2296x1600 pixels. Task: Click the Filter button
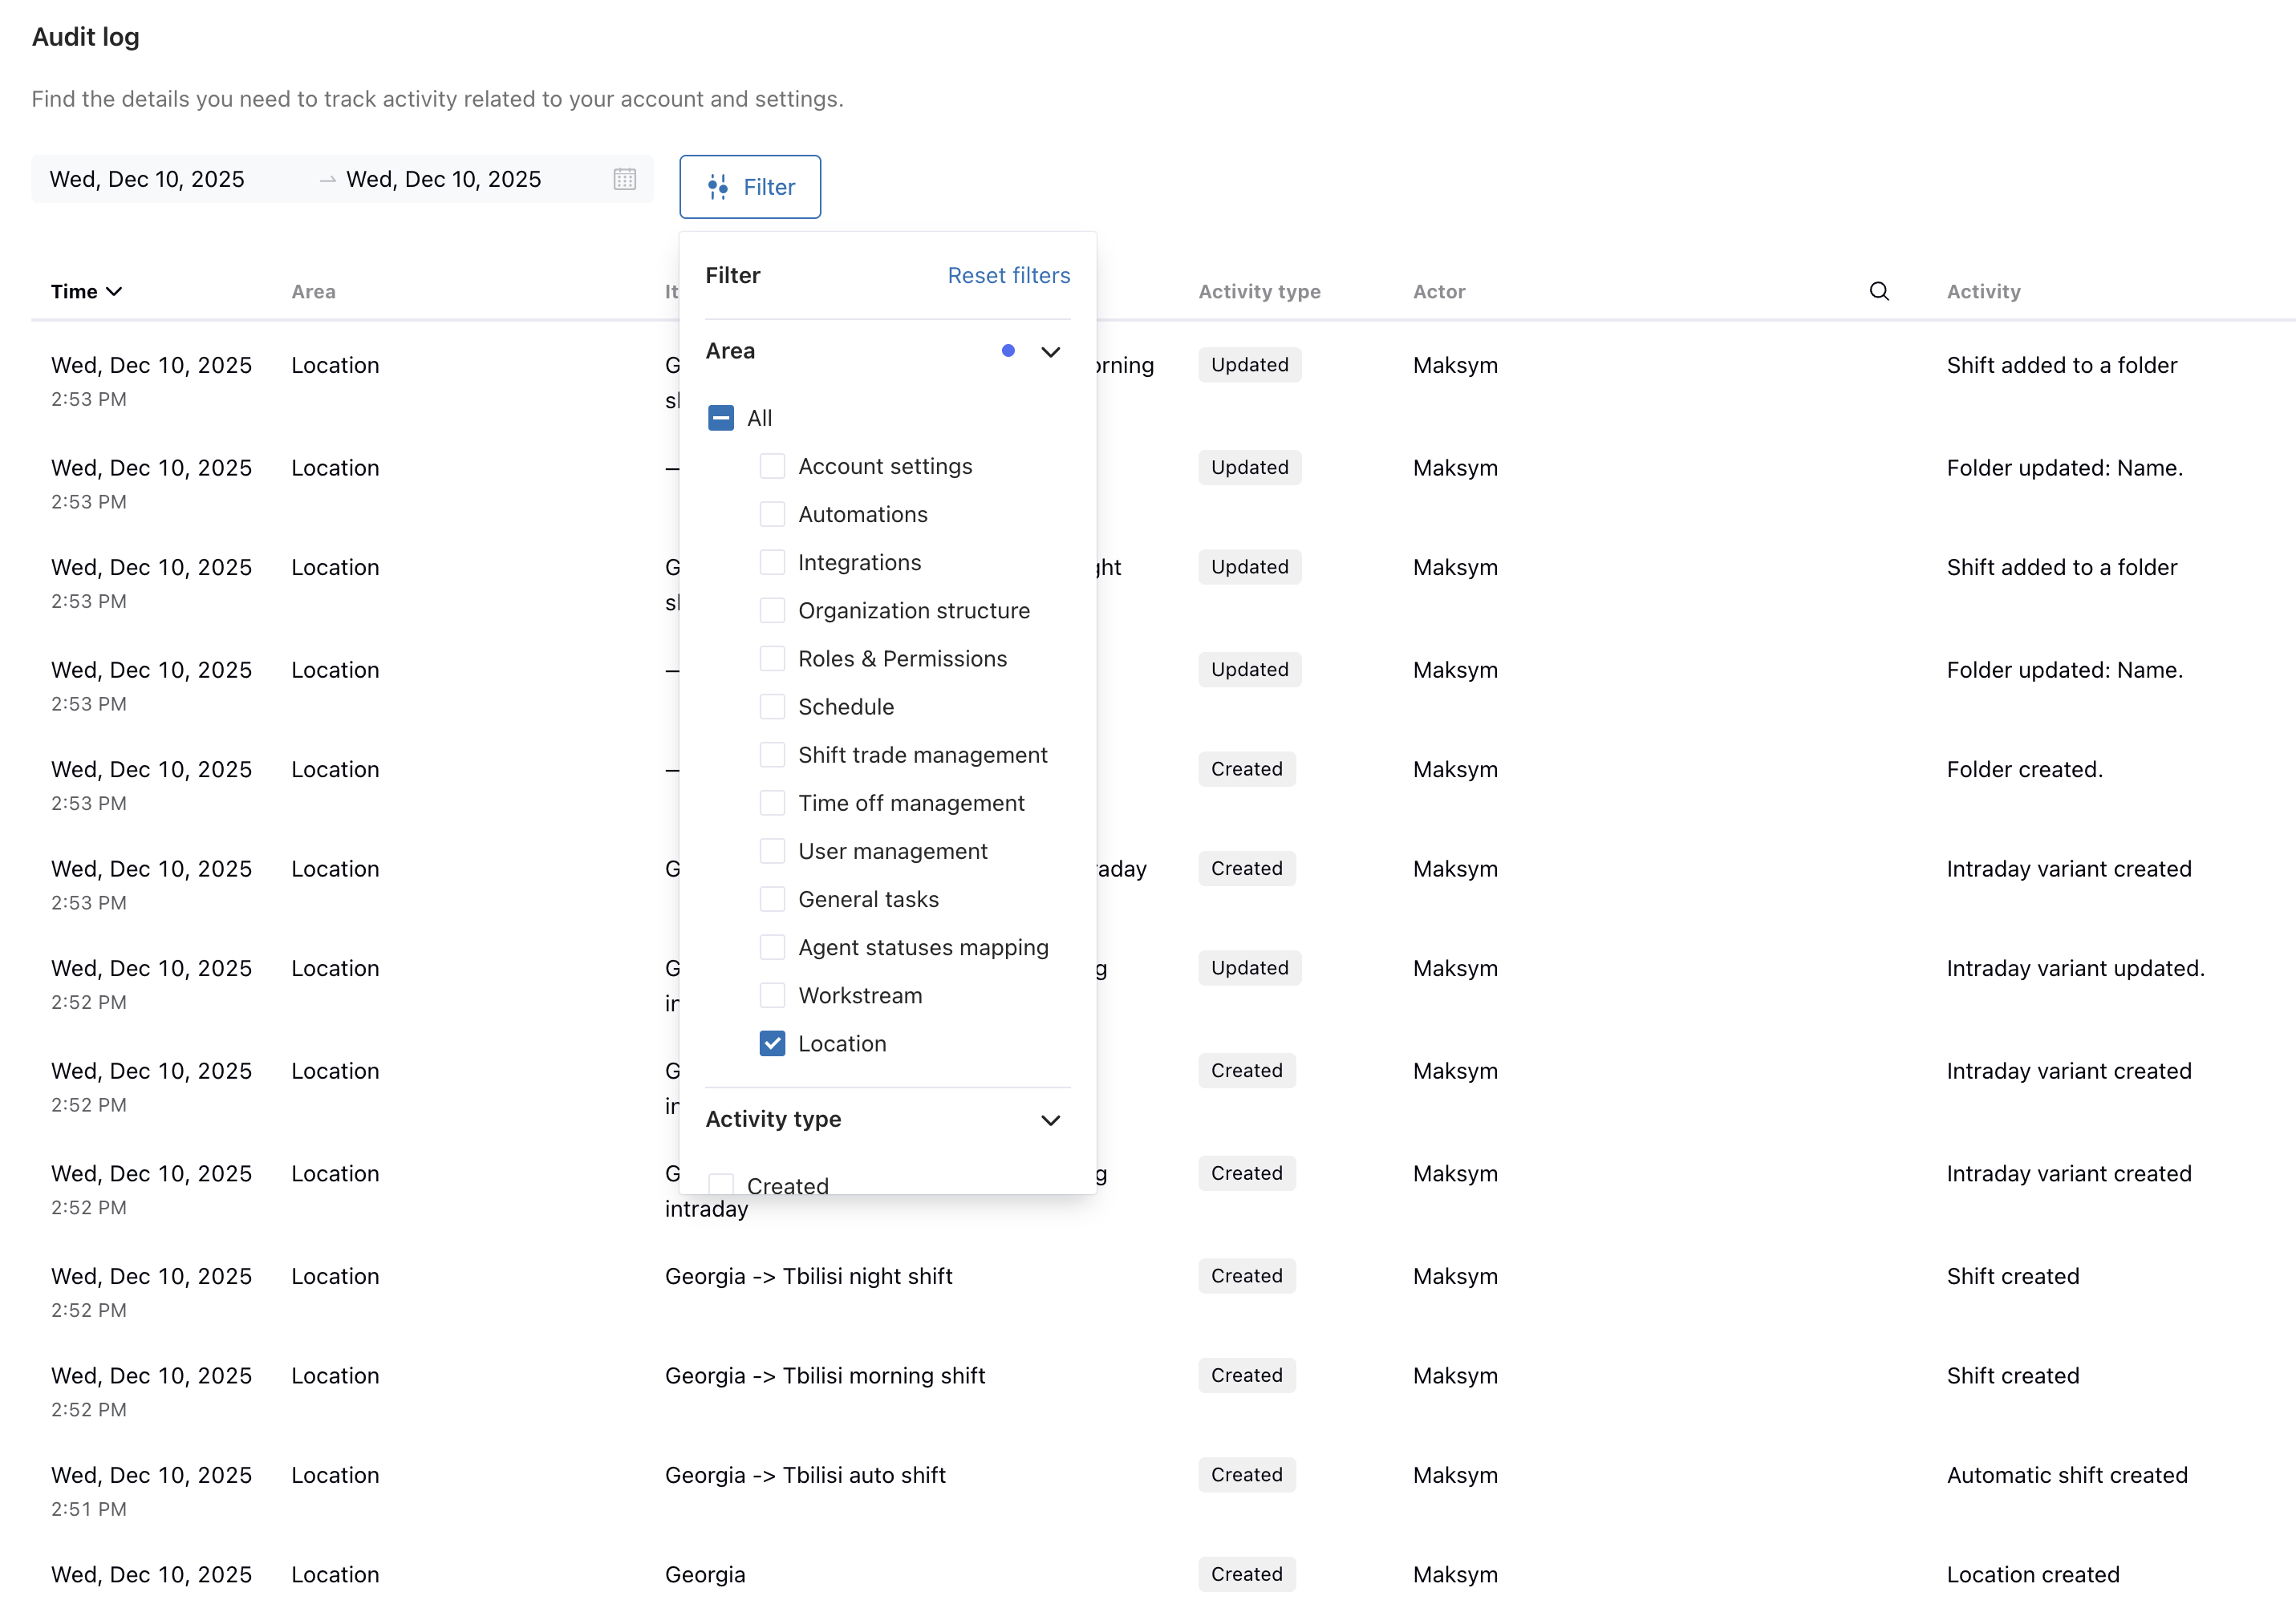click(x=750, y=187)
